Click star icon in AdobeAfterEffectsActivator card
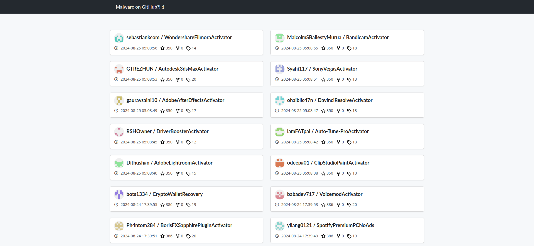Screen dimensions: 534x246 pos(163,111)
